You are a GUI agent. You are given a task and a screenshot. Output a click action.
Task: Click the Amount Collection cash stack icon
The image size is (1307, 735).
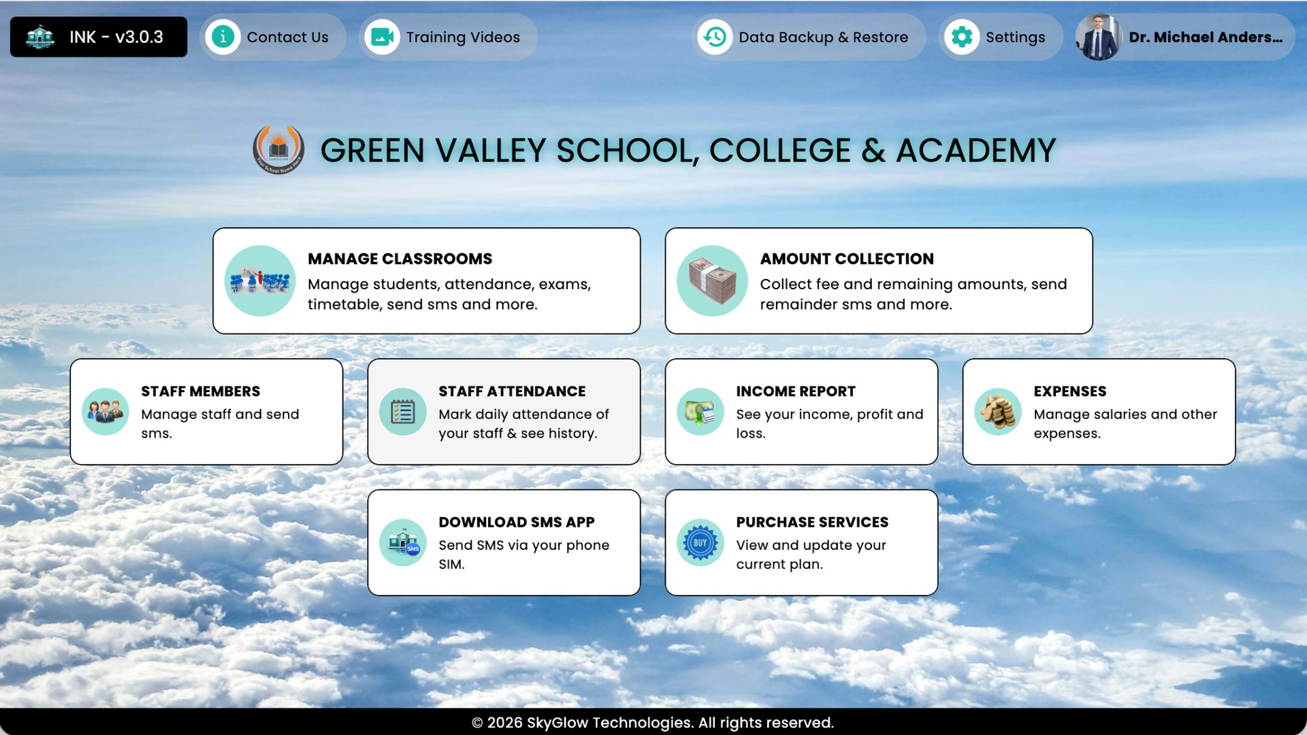(x=712, y=280)
